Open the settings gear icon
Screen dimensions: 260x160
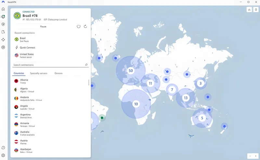[3, 155]
